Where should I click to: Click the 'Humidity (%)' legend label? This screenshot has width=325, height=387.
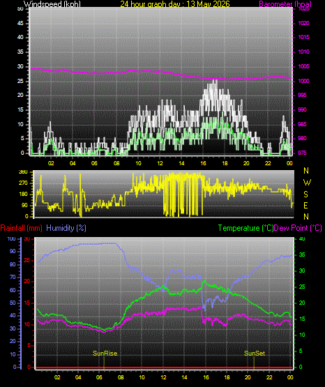coord(66,228)
